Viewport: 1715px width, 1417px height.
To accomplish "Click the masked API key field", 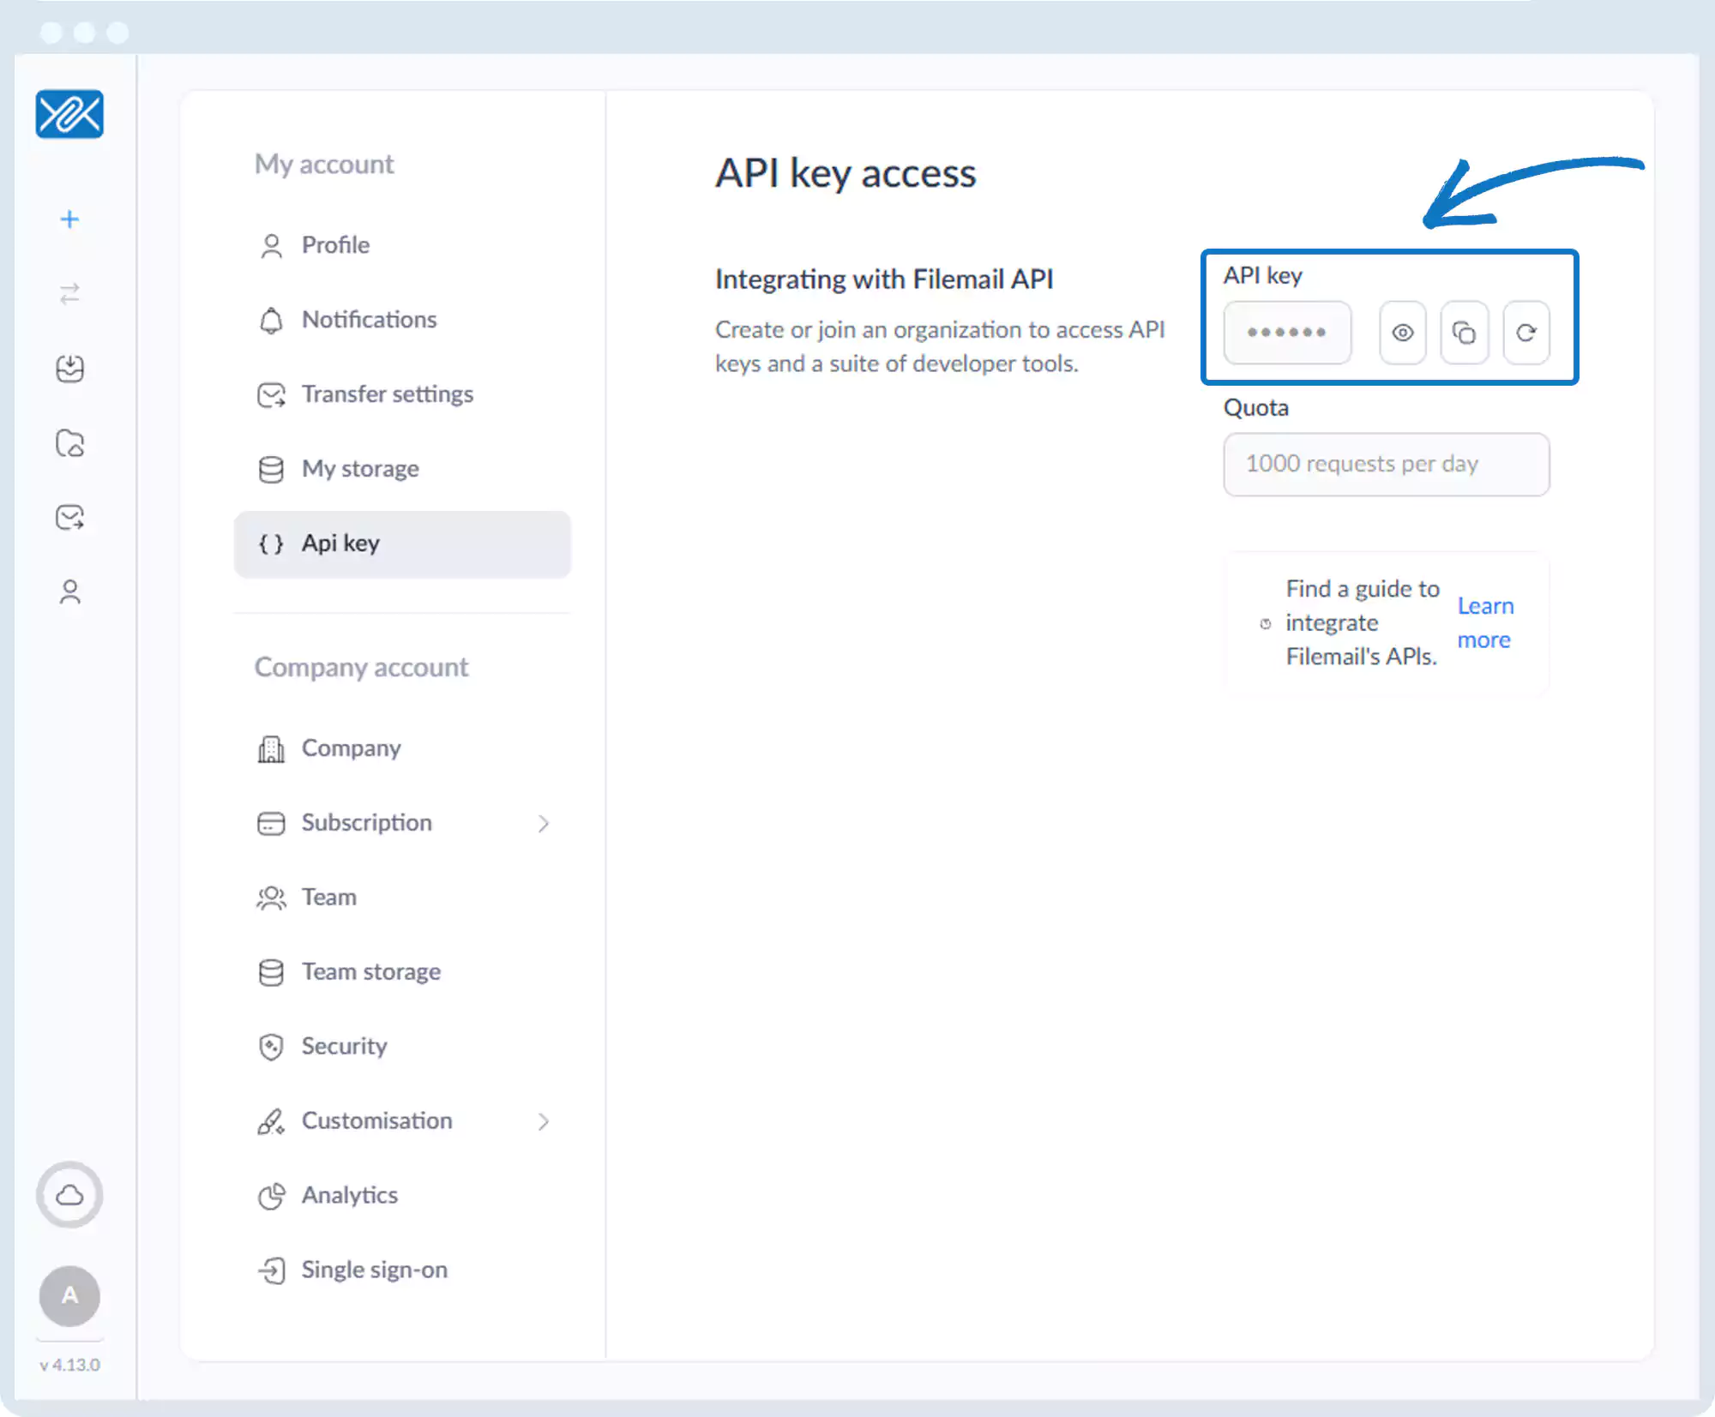I will pos(1286,333).
